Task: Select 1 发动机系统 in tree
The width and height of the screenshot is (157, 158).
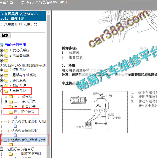Action: (x=19, y=50)
